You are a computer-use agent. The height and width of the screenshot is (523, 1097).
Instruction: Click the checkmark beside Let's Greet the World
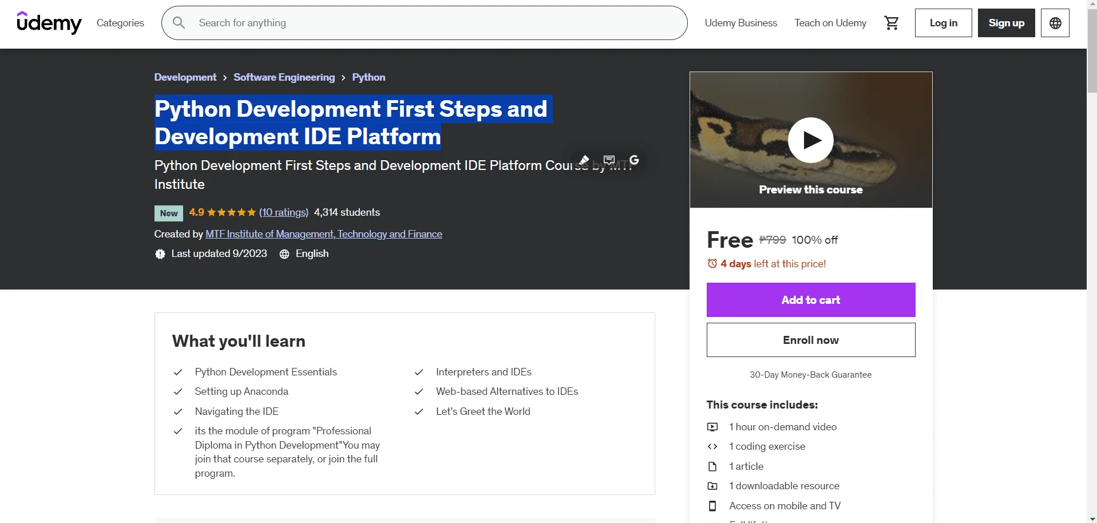pyautogui.click(x=419, y=411)
